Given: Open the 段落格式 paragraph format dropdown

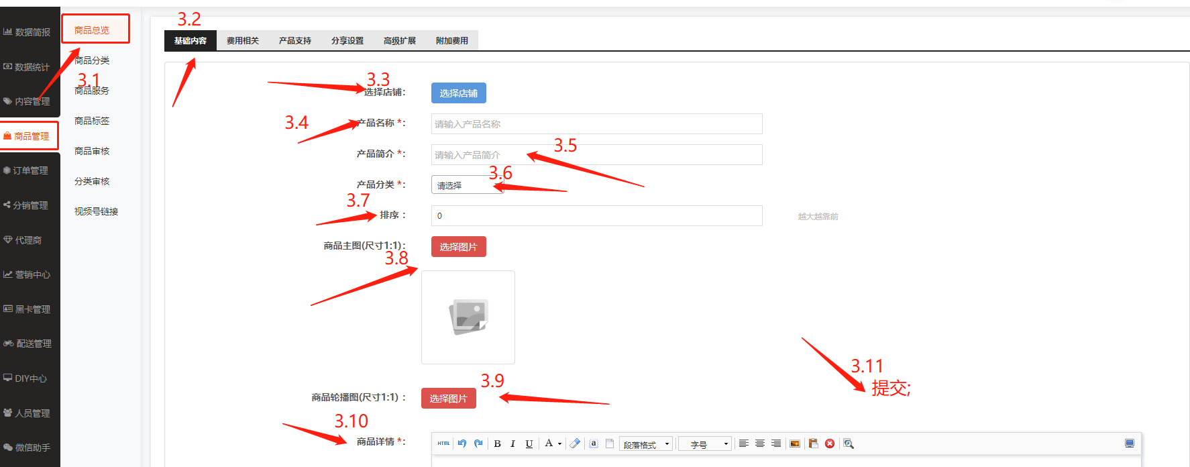Looking at the screenshot, I should [x=646, y=444].
